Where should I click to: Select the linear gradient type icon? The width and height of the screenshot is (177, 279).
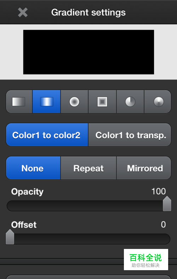(x=19, y=102)
